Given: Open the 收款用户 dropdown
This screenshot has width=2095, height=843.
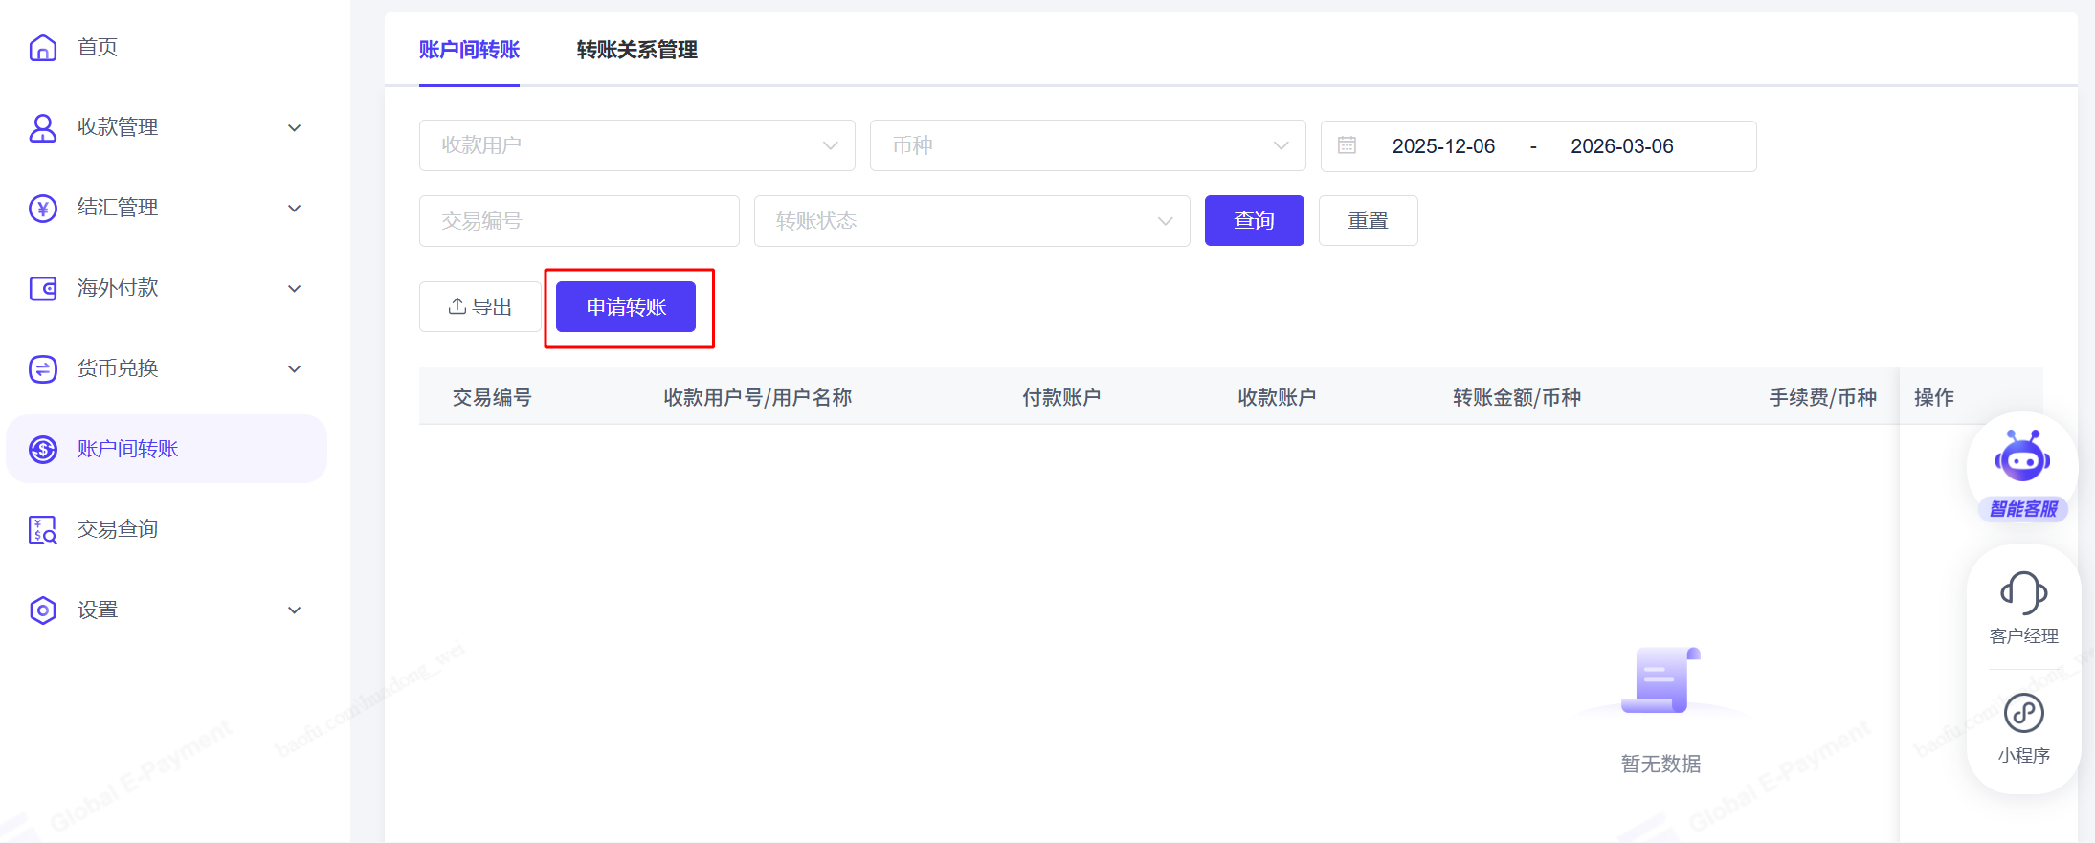Looking at the screenshot, I should coord(636,145).
